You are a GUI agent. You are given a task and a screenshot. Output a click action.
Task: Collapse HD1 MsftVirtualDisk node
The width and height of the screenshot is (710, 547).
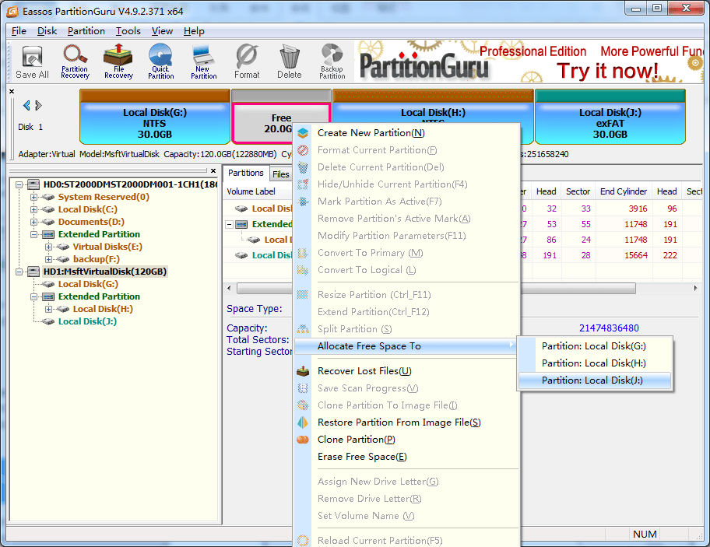pyautogui.click(x=19, y=272)
